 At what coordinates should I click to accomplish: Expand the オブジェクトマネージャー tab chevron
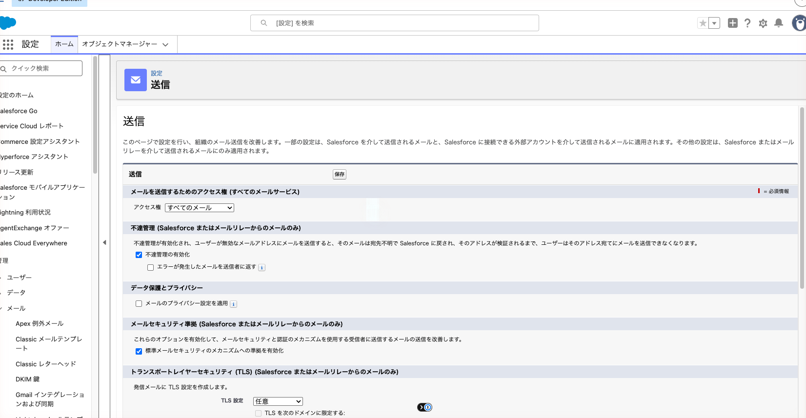(165, 44)
